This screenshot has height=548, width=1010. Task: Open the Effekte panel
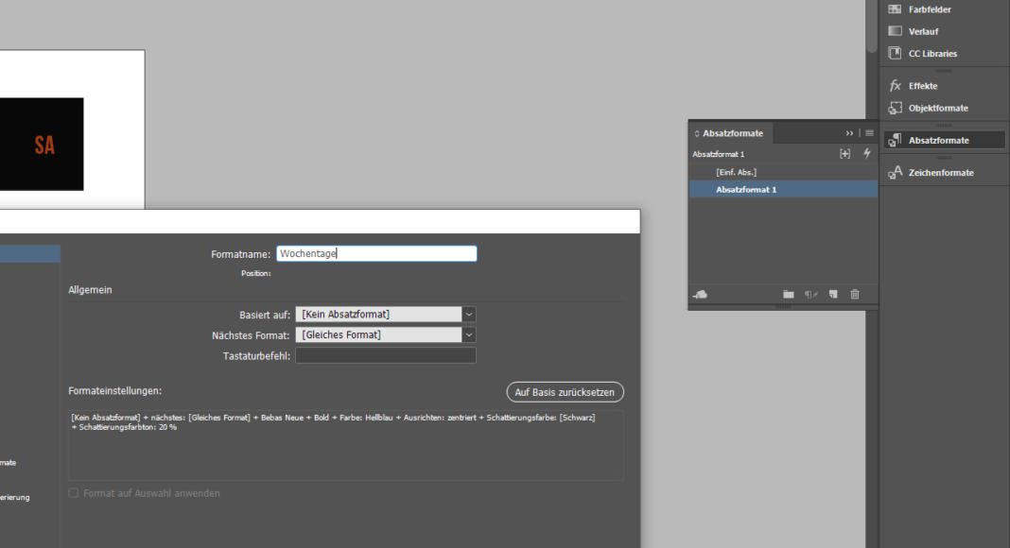(x=895, y=86)
